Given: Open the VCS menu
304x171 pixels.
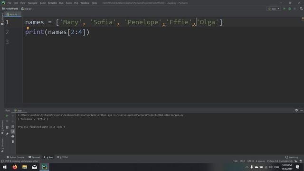Looking at the screenshot, I should pos(76,3).
